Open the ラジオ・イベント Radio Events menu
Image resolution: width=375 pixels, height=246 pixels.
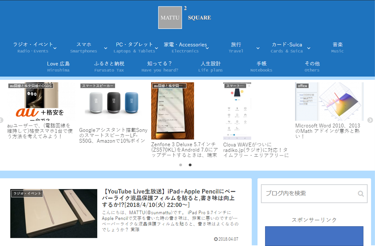click(33, 47)
